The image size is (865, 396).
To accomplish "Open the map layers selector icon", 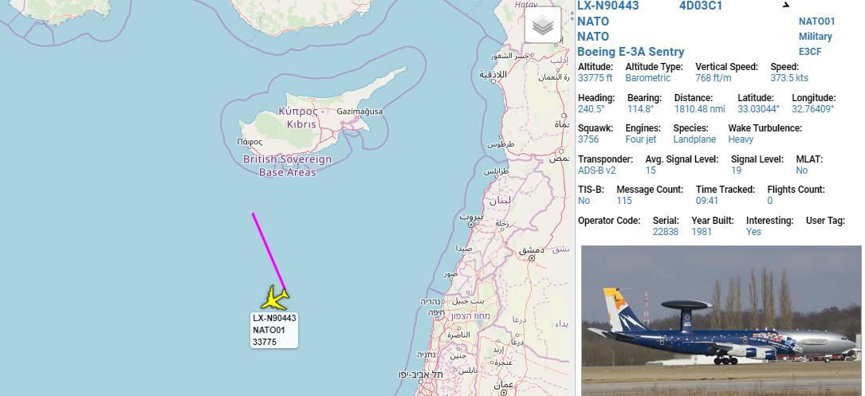I will pyautogui.click(x=543, y=25).
